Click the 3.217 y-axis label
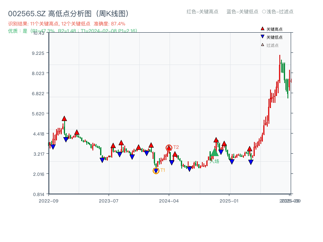Image resolution: width=323 pixels, height=242 pixels. click(x=39, y=154)
